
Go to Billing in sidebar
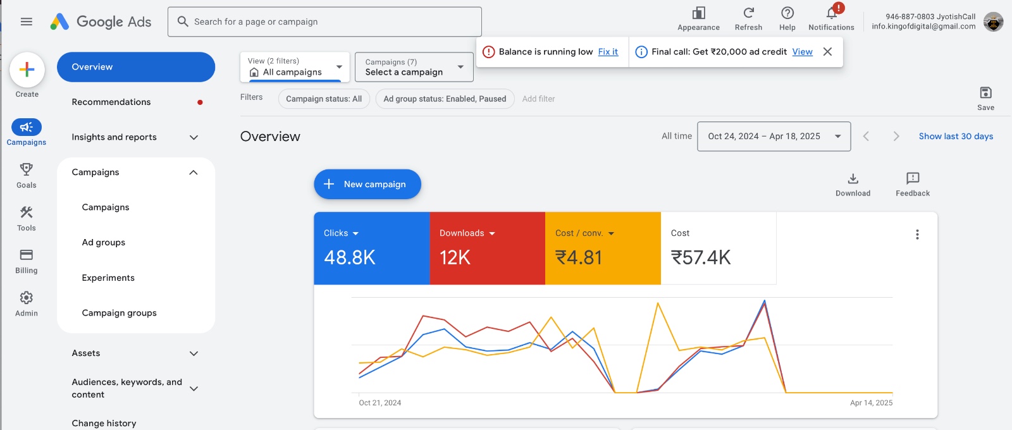(27, 255)
